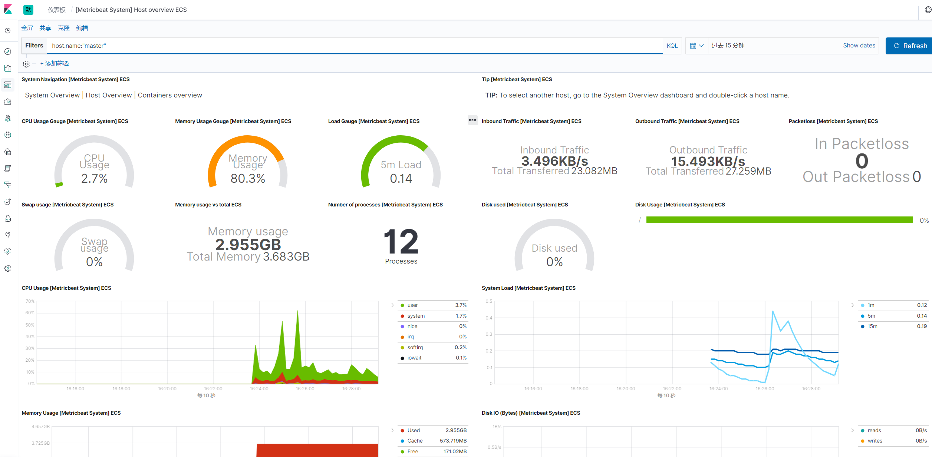Open the Canvas app sidebar icon
Image resolution: width=932 pixels, height=457 pixels.
pos(8,102)
